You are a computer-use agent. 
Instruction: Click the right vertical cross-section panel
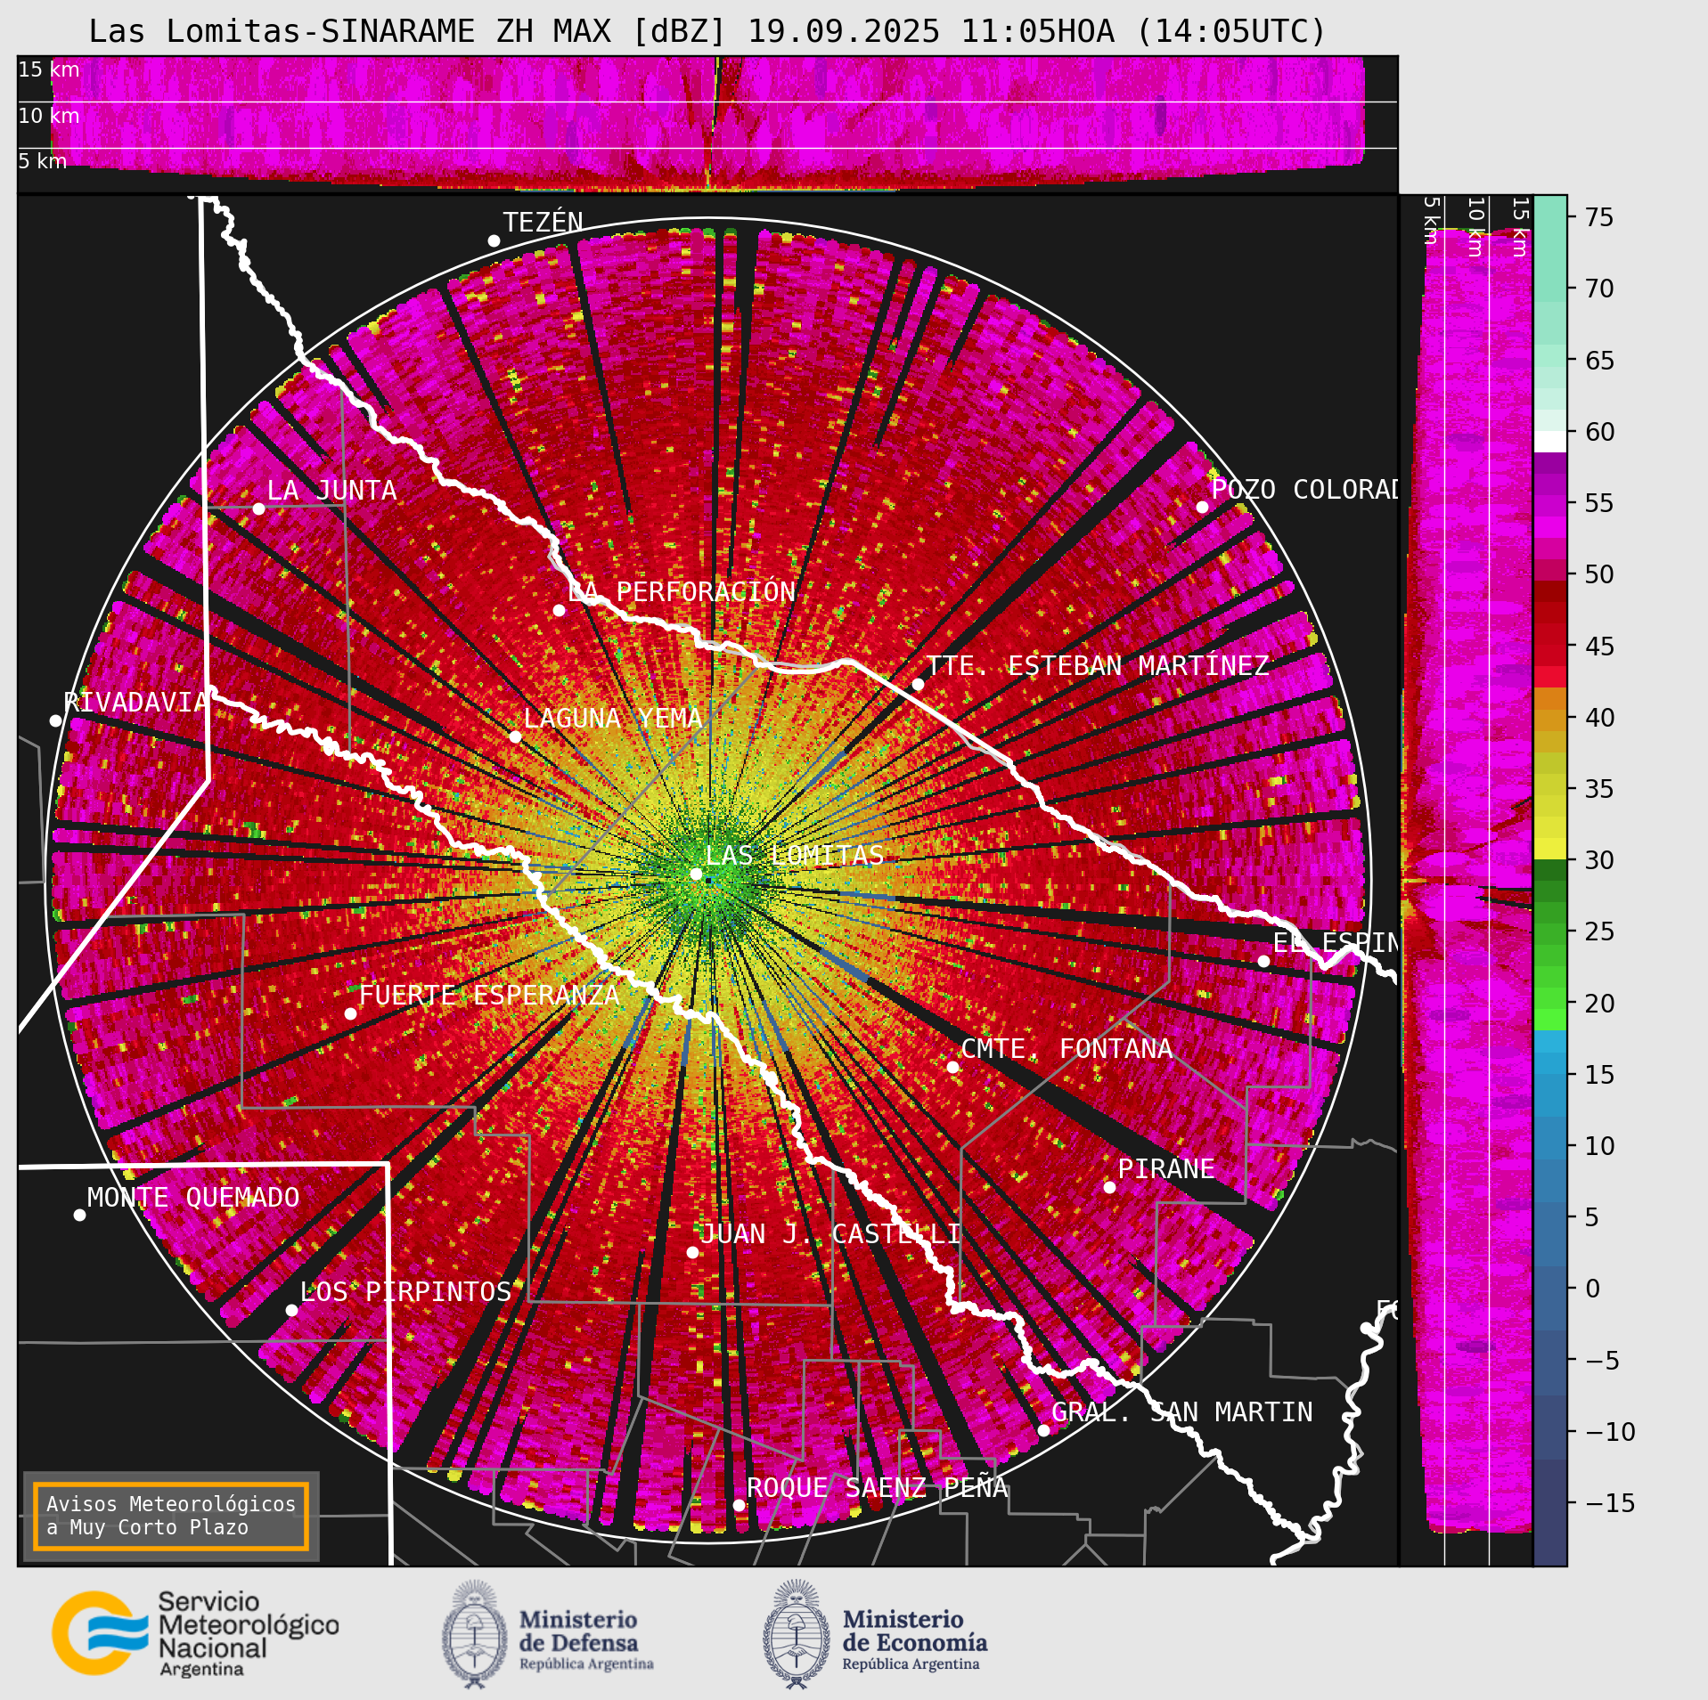click(1467, 880)
